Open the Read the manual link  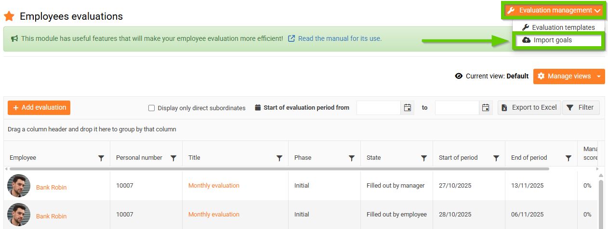[340, 38]
